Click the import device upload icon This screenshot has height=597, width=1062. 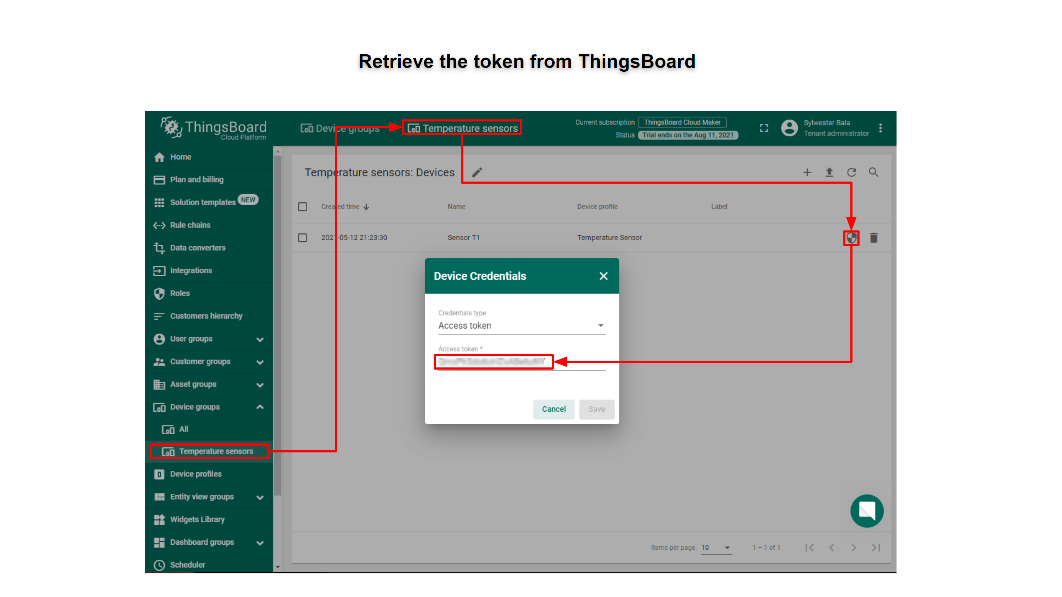(829, 172)
